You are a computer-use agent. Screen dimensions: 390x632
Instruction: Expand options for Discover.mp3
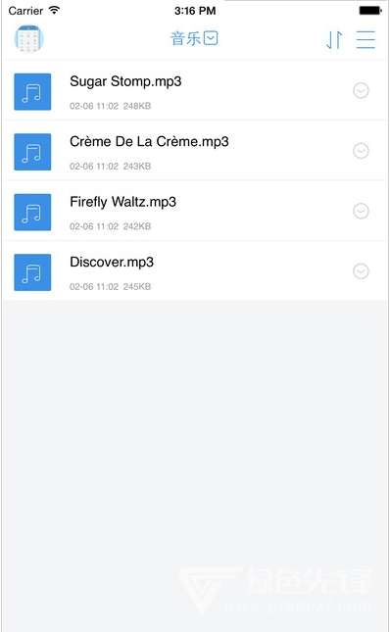click(361, 270)
